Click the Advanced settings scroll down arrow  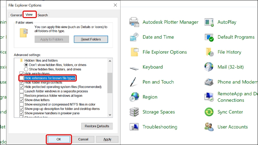[110, 115]
